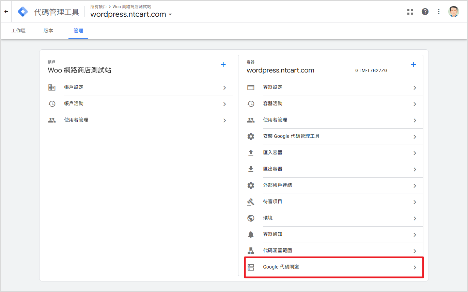Image resolution: width=468 pixels, height=292 pixels.
Task: Click the gear icon beside 外部帳戶連結
Action: 251,185
